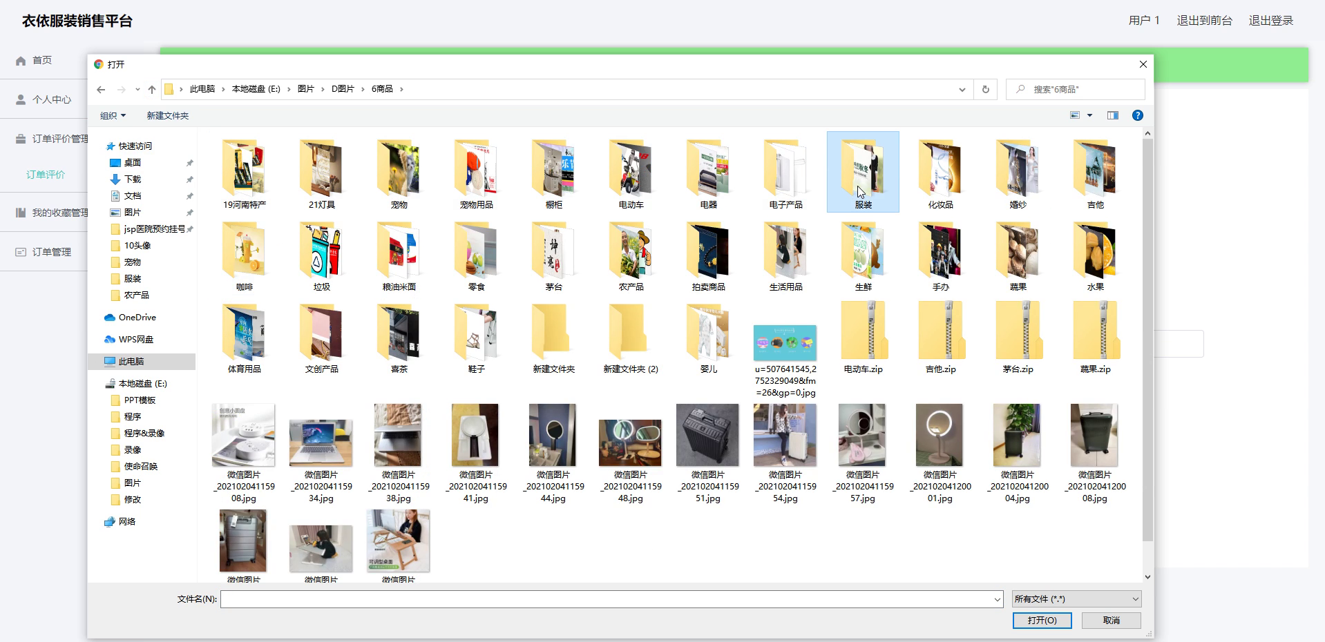Click 退出到前台 link on the webpage
This screenshot has width=1325, height=642.
pos(1205,21)
